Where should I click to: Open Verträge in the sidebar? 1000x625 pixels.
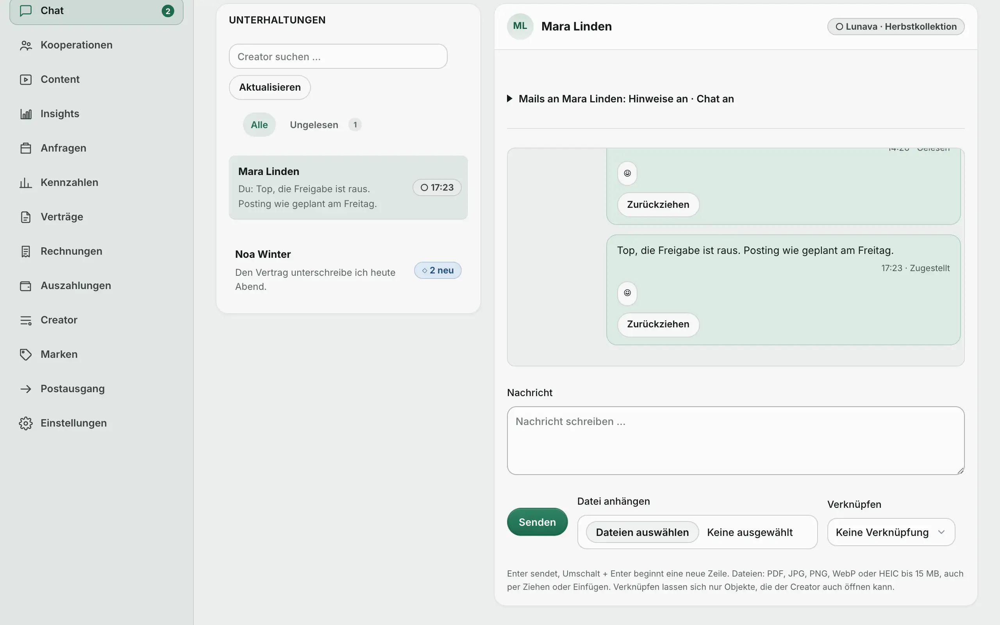click(96, 216)
